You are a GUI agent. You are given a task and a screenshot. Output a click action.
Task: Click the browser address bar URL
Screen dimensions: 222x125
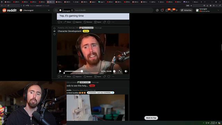pyautogui.click(x=39, y=6)
